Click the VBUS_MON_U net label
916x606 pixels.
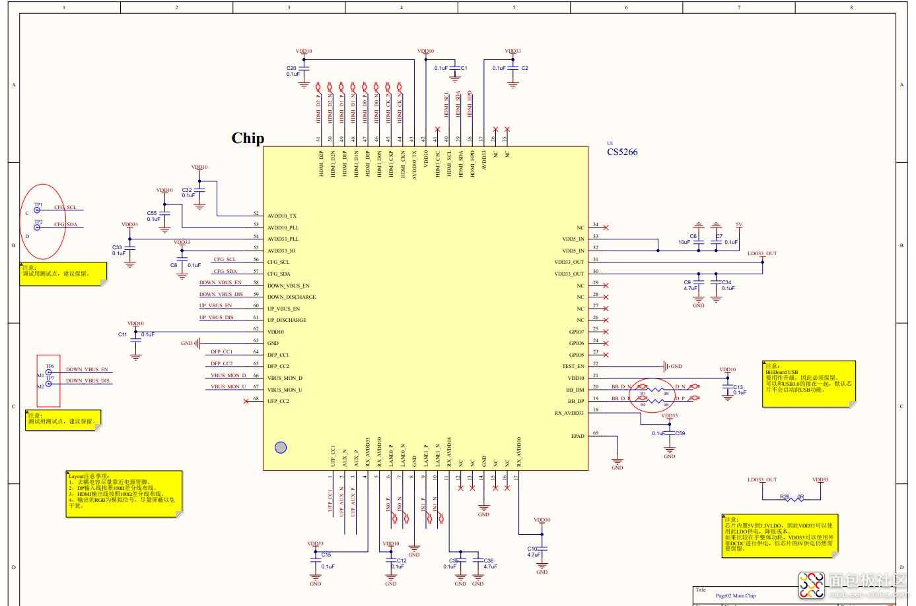coord(229,387)
